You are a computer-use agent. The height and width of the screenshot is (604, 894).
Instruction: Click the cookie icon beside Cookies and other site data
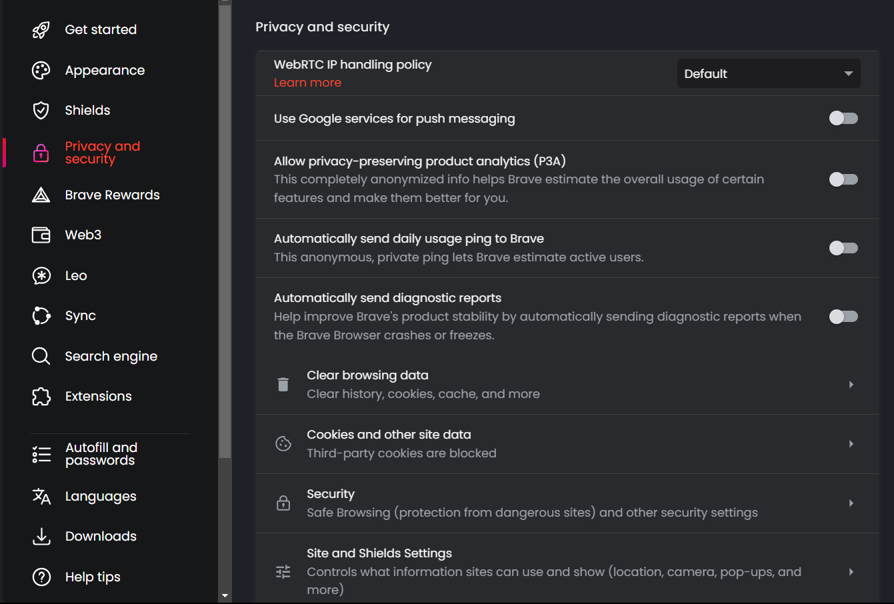283,444
